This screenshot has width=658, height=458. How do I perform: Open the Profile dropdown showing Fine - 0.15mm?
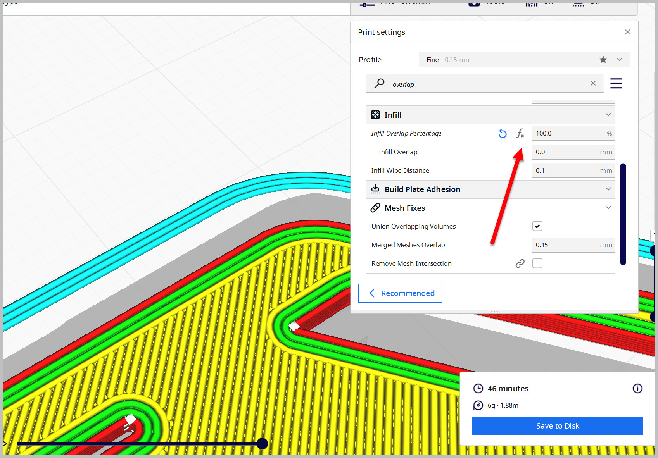619,59
